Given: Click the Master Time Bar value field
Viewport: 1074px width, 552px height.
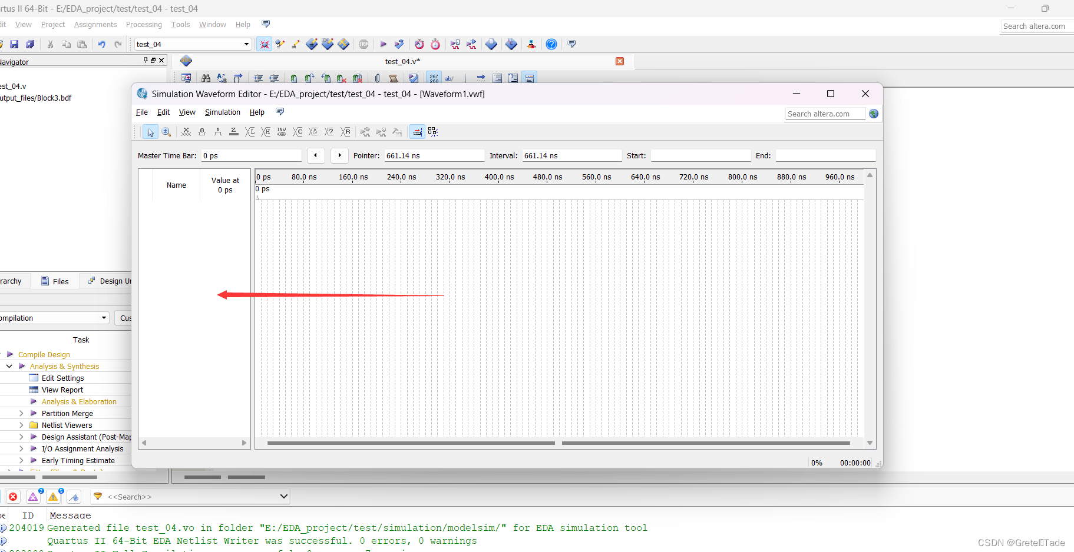Looking at the screenshot, I should point(252,155).
